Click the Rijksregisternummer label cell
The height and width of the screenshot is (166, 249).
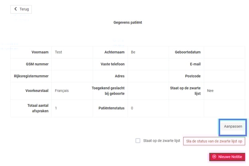coord(31,76)
